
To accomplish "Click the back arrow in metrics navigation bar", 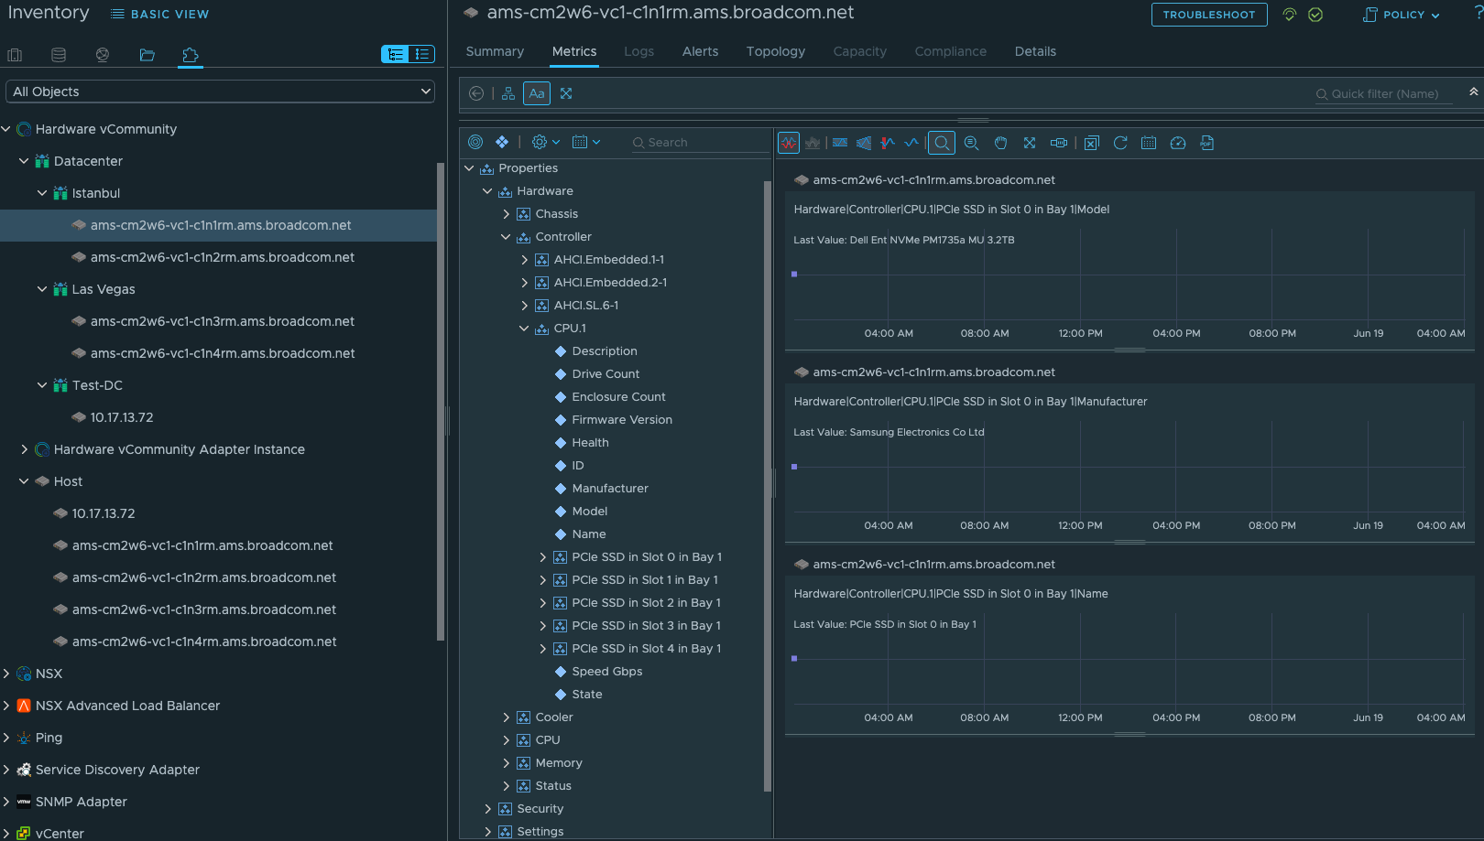I will 476,93.
